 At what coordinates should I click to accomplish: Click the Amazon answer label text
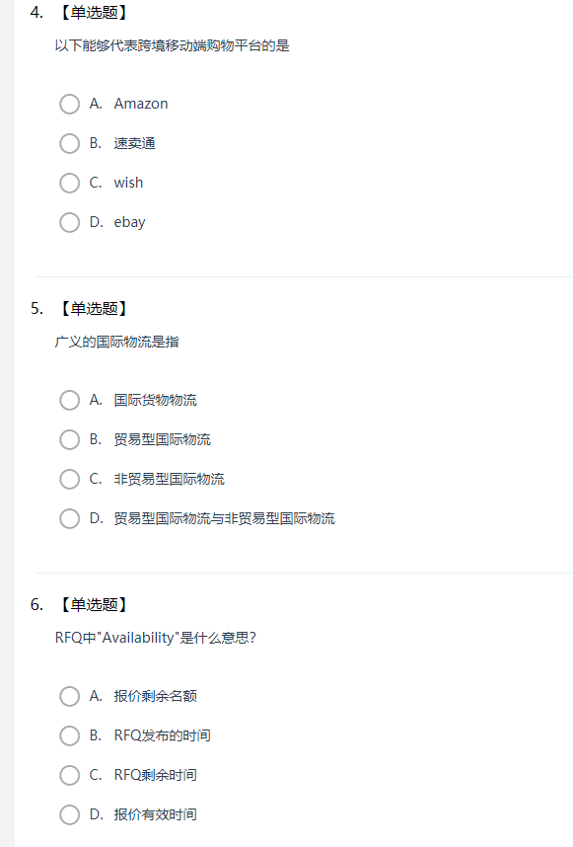141,104
